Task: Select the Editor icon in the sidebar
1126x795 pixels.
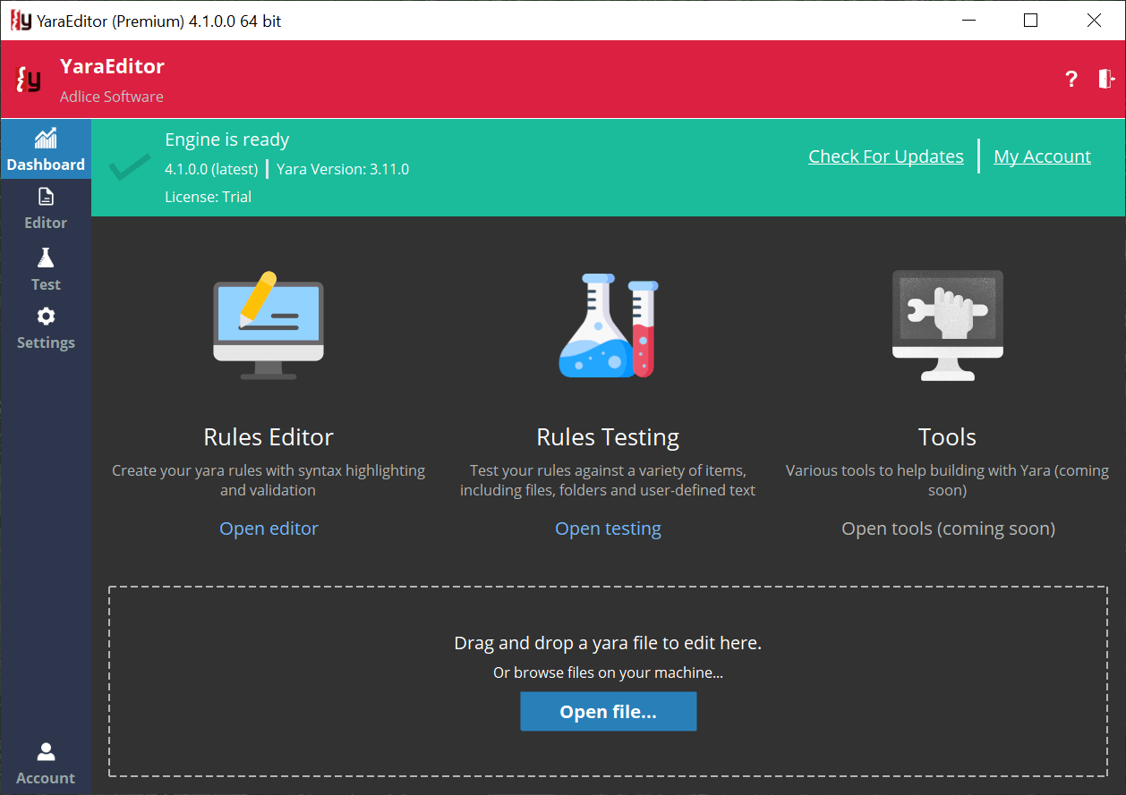Action: tap(46, 208)
